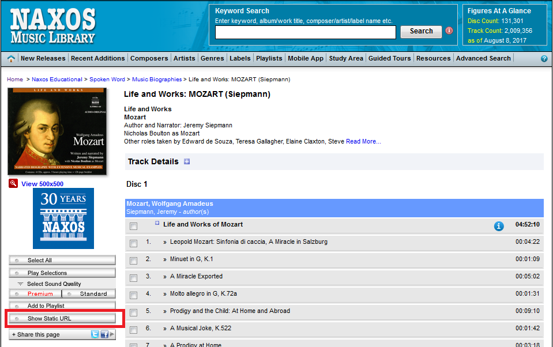Click the Naxos 30 Years logo
The image size is (553, 347).
(x=63, y=218)
